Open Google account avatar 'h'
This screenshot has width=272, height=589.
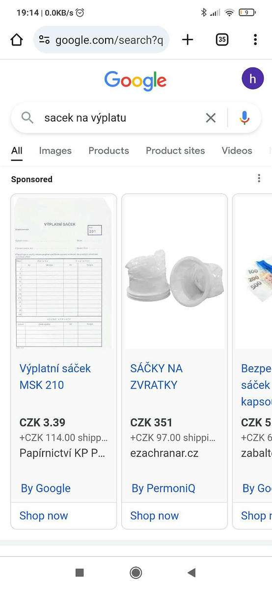pos(253,79)
